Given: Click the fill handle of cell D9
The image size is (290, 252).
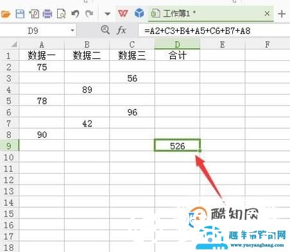Looking at the screenshot, I should 200,151.
